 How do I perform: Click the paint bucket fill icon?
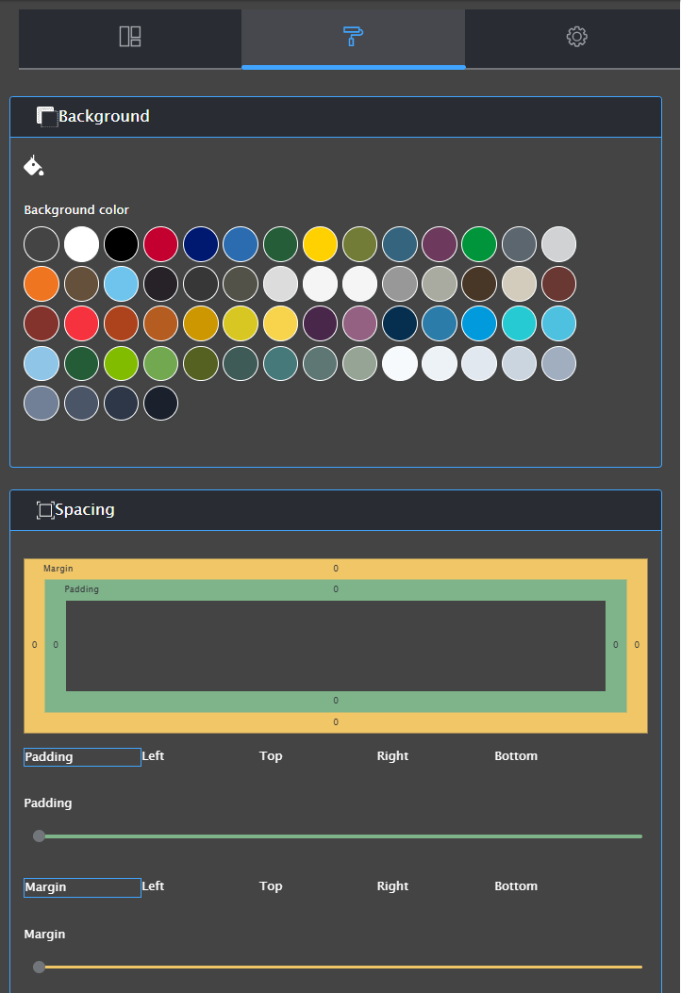(34, 166)
